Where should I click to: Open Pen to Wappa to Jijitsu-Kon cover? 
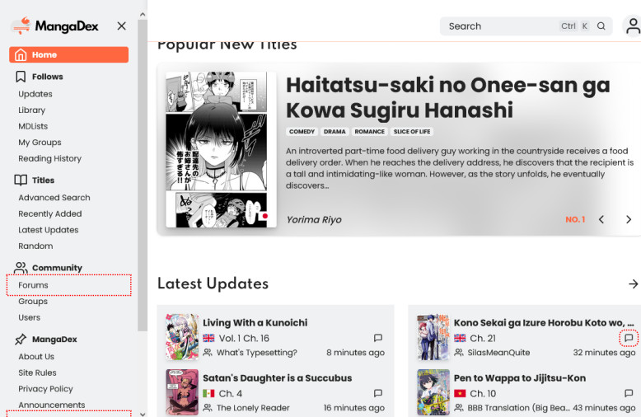tap(433, 392)
